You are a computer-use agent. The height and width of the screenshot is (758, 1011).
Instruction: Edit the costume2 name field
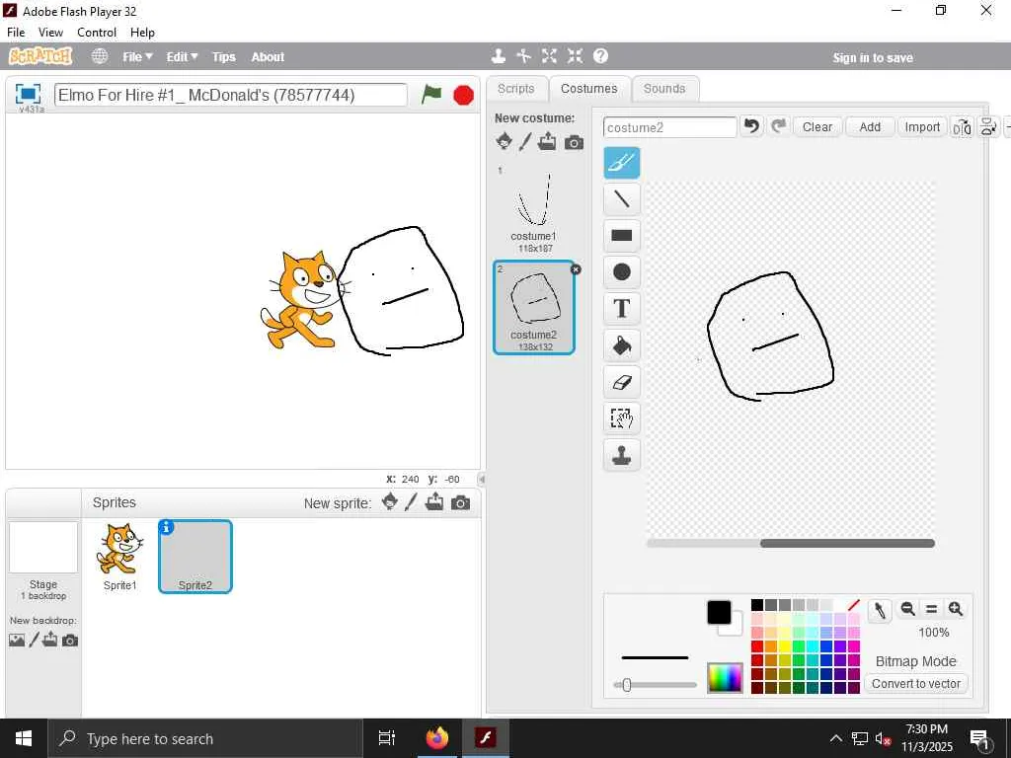(x=670, y=127)
